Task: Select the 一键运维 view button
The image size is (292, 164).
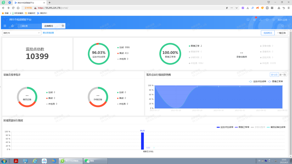Action: pos(281,33)
